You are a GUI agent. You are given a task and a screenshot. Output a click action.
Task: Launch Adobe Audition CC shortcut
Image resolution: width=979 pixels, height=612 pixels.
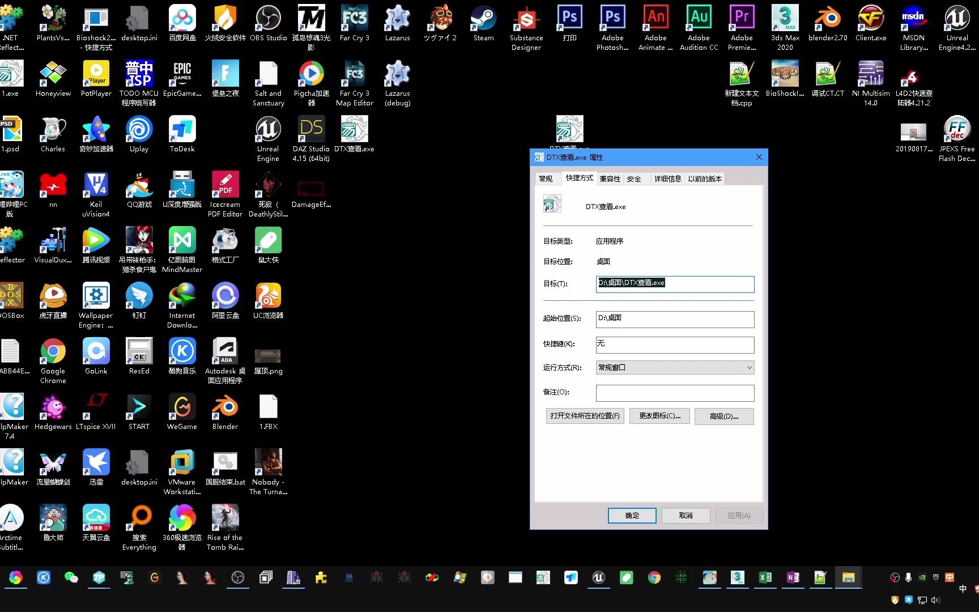(699, 28)
